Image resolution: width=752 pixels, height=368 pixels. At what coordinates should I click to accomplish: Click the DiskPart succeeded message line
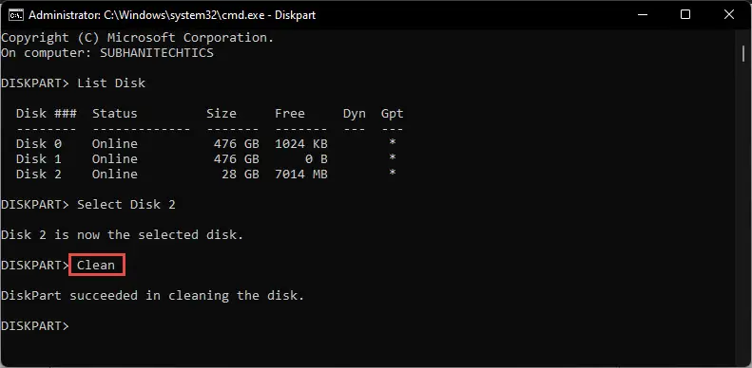tap(152, 295)
